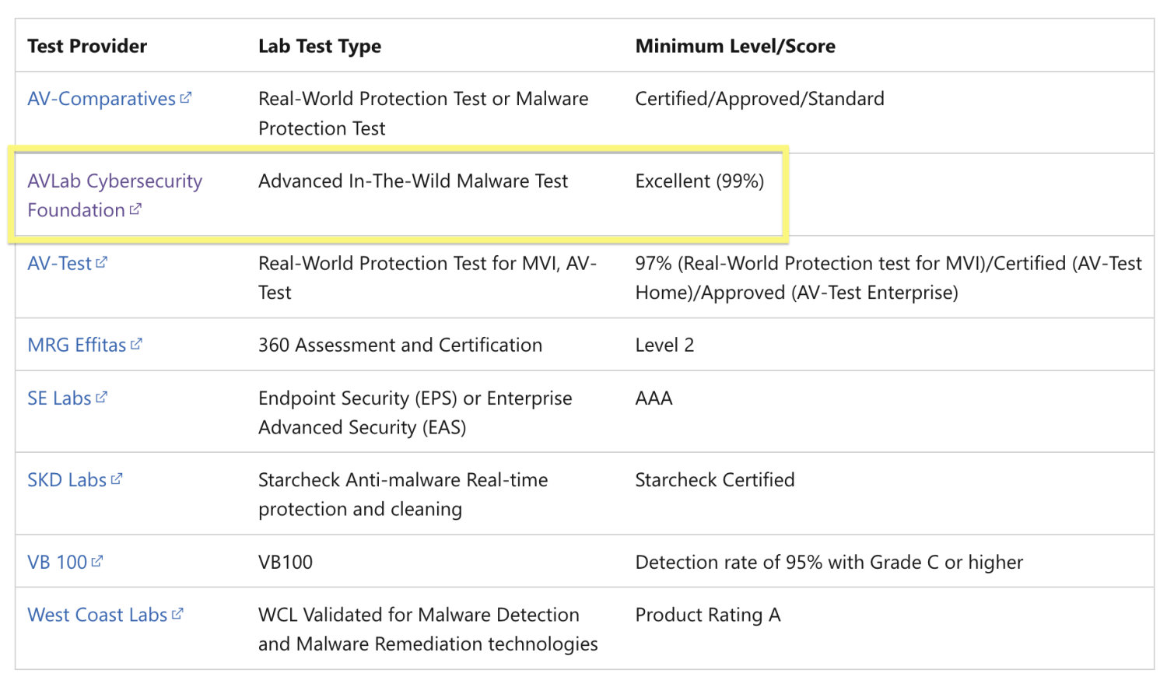
Task: Click the Minimum Level/Score column header
Action: point(735,46)
